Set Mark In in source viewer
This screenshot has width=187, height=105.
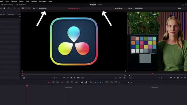120,78
